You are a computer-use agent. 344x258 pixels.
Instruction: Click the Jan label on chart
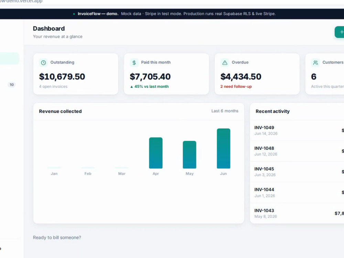point(54,173)
